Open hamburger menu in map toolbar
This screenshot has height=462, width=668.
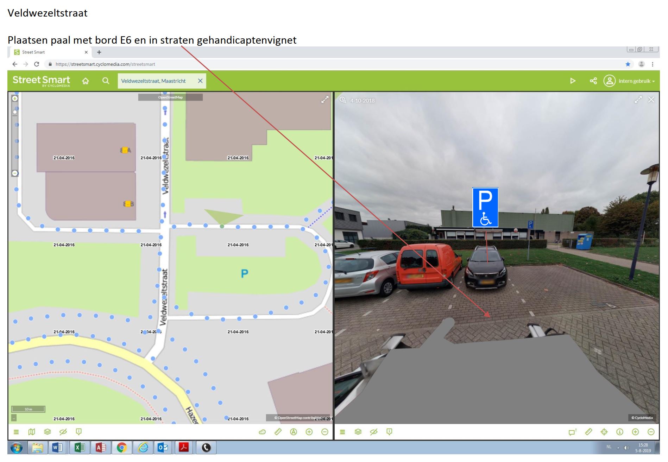coord(16,432)
